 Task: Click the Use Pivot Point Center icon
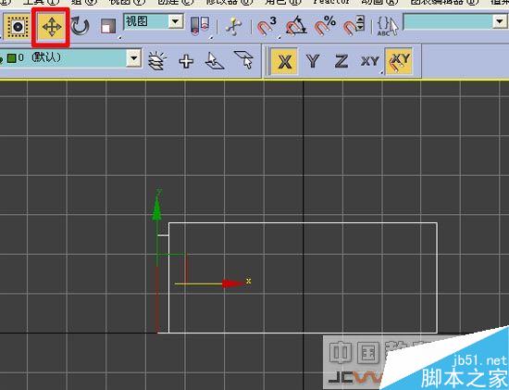tap(200, 26)
